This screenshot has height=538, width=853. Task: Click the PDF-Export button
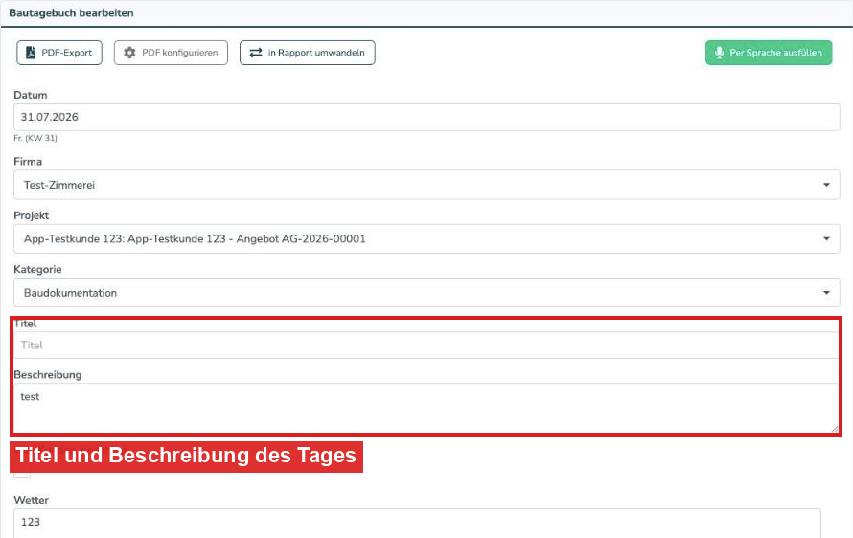[x=59, y=53]
